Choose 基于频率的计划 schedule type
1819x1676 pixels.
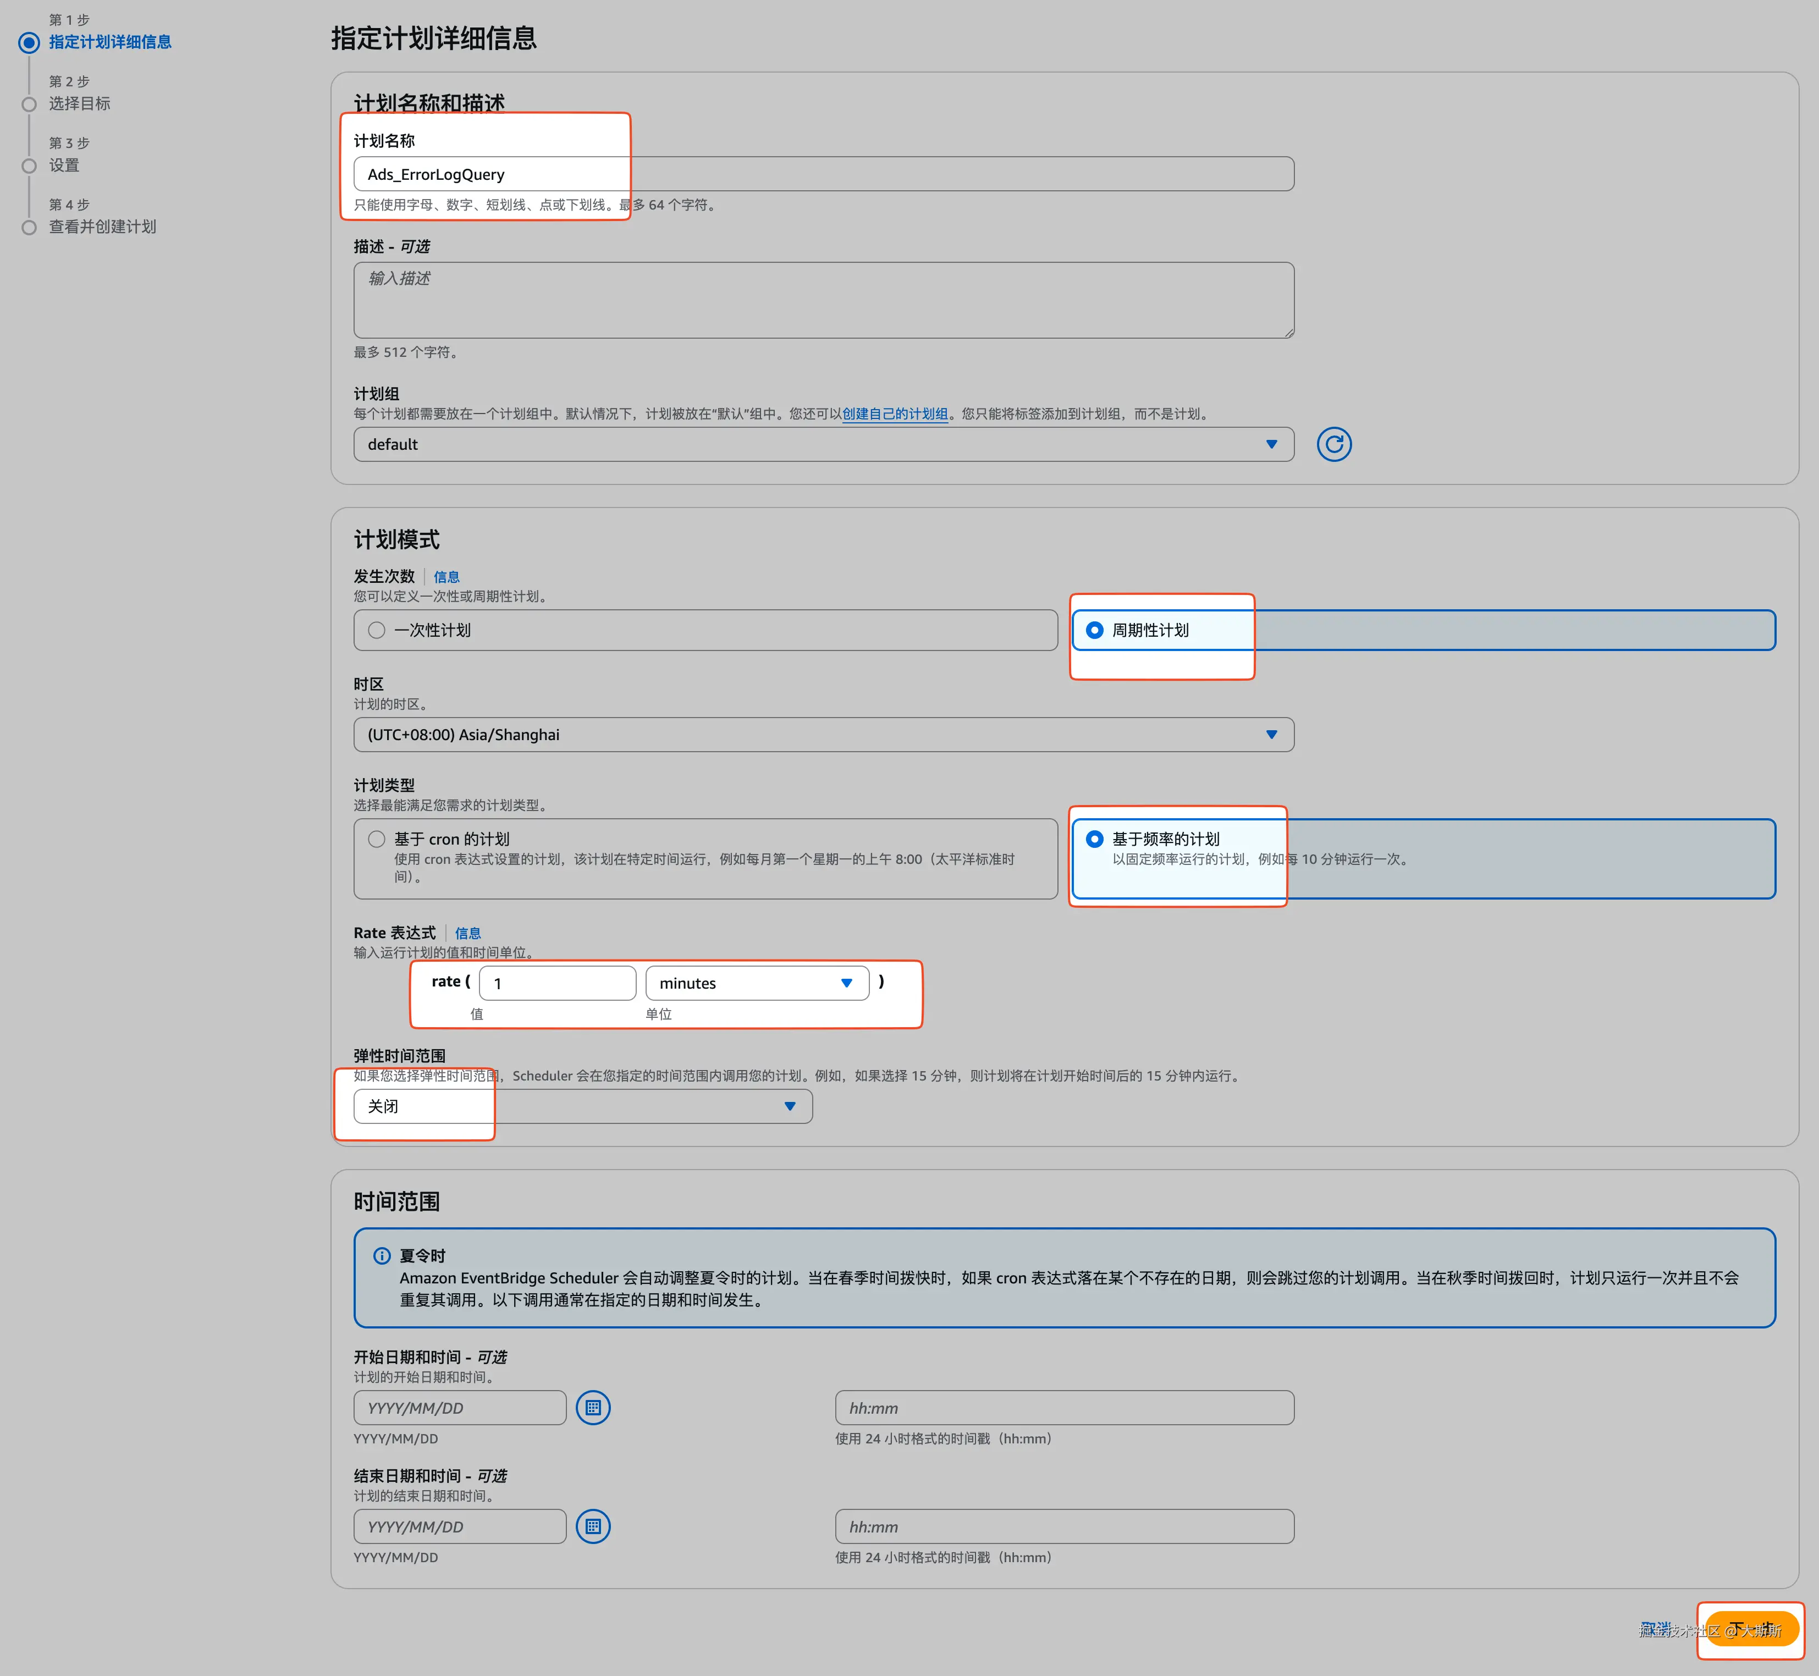click(1094, 839)
